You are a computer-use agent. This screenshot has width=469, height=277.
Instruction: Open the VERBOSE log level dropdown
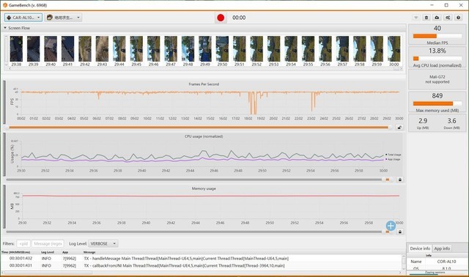103,243
